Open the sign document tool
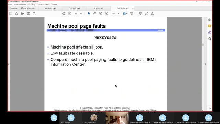 (x=152, y=14)
